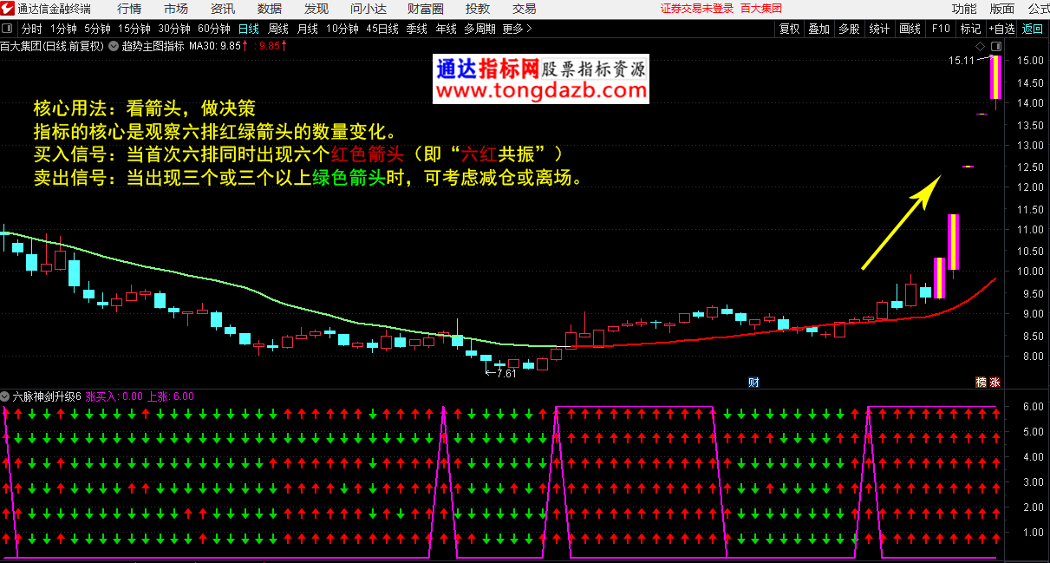Click the 涨 limit-up marker on chart

995,382
